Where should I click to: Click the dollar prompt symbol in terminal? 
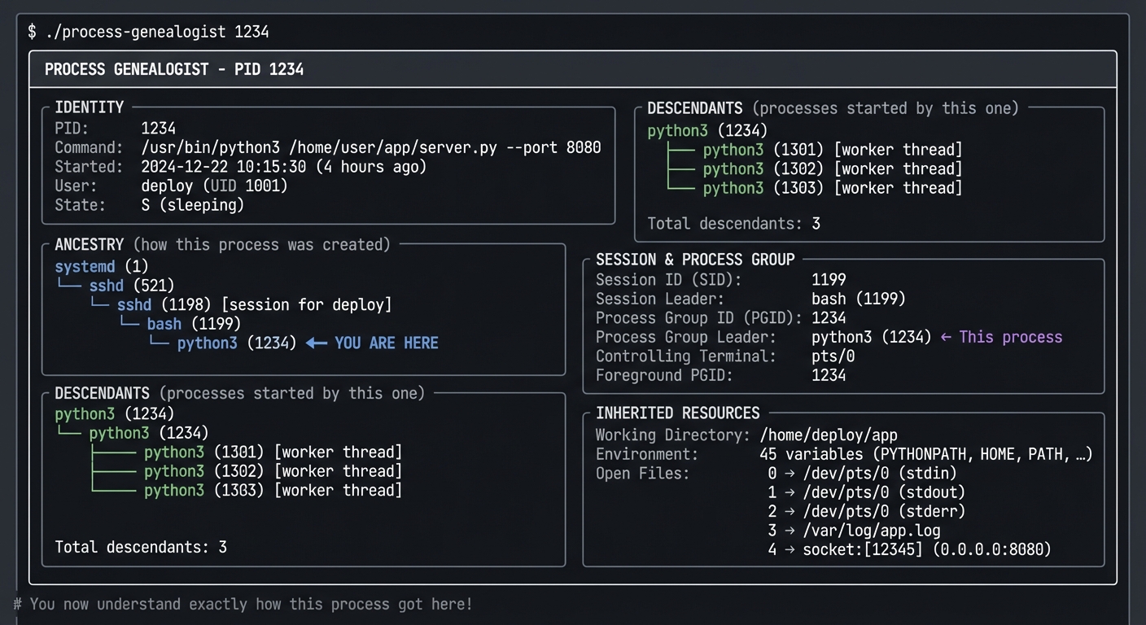click(x=31, y=32)
